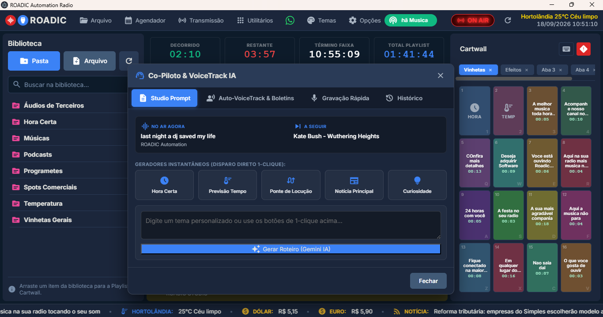Play the 'Nao saia dai' cart
The height and width of the screenshot is (317, 603).
[542, 268]
